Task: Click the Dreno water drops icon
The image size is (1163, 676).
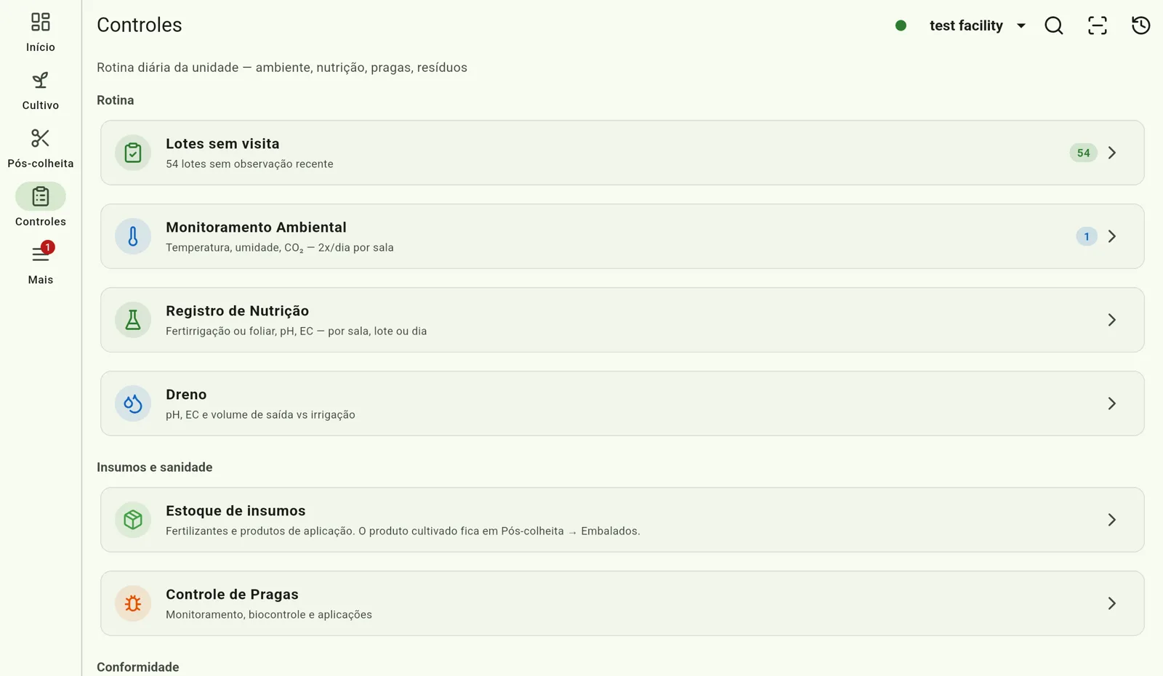Action: [x=133, y=403]
